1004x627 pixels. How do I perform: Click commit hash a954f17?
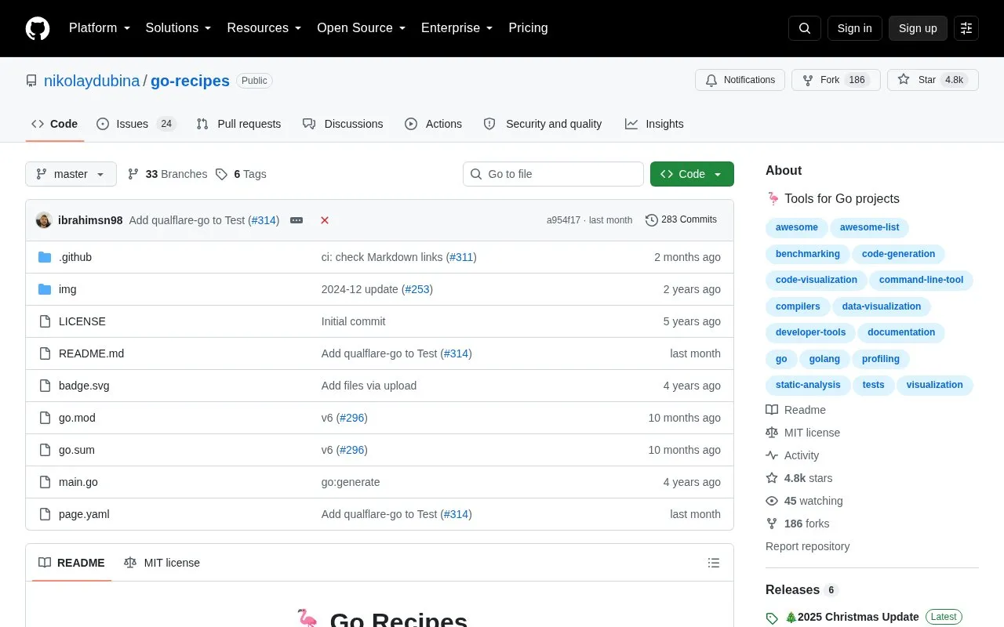click(563, 220)
